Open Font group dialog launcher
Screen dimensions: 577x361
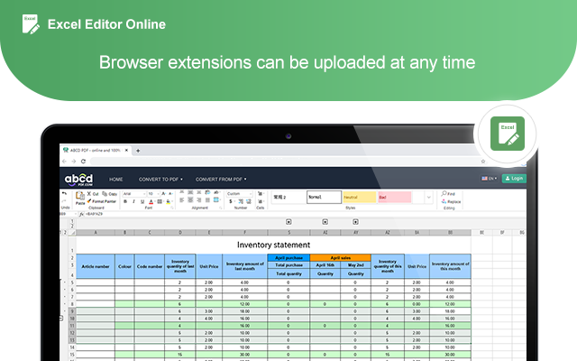172,208
